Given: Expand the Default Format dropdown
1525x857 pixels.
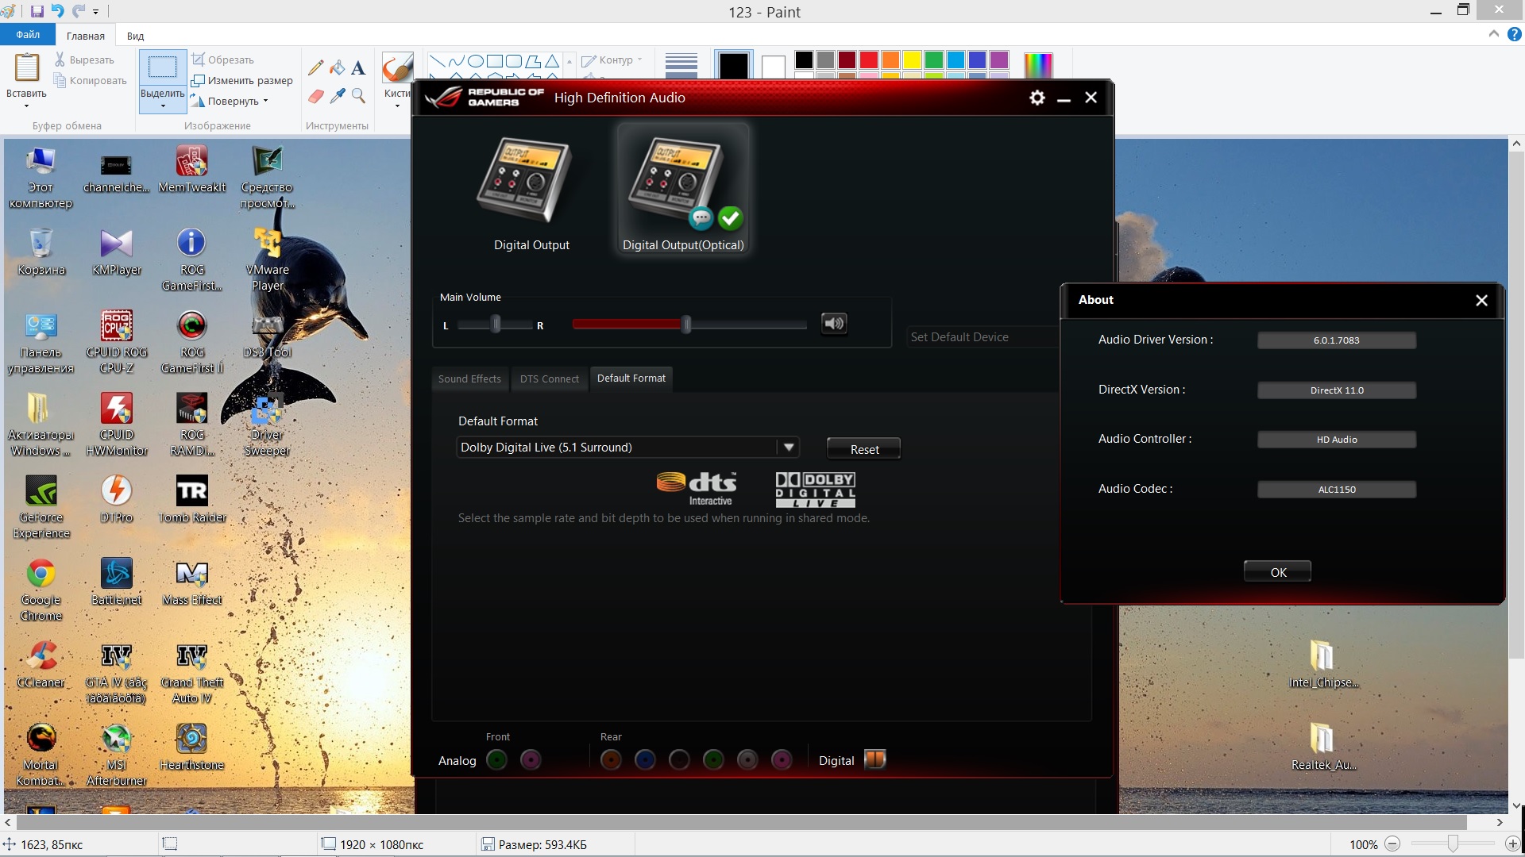Looking at the screenshot, I should tap(789, 447).
